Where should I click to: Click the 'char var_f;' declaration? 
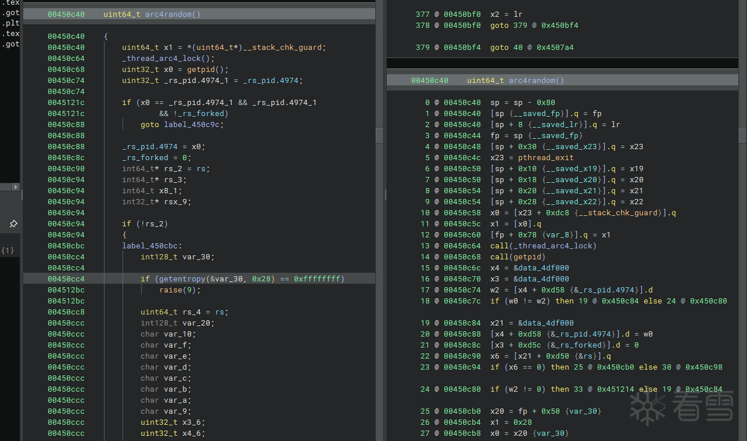166,345
